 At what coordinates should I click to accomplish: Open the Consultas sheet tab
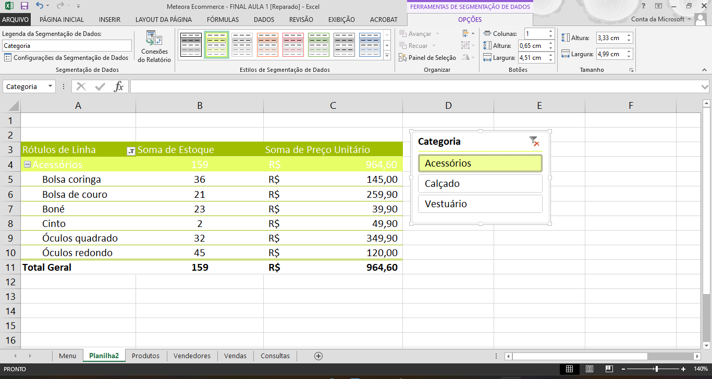point(275,356)
